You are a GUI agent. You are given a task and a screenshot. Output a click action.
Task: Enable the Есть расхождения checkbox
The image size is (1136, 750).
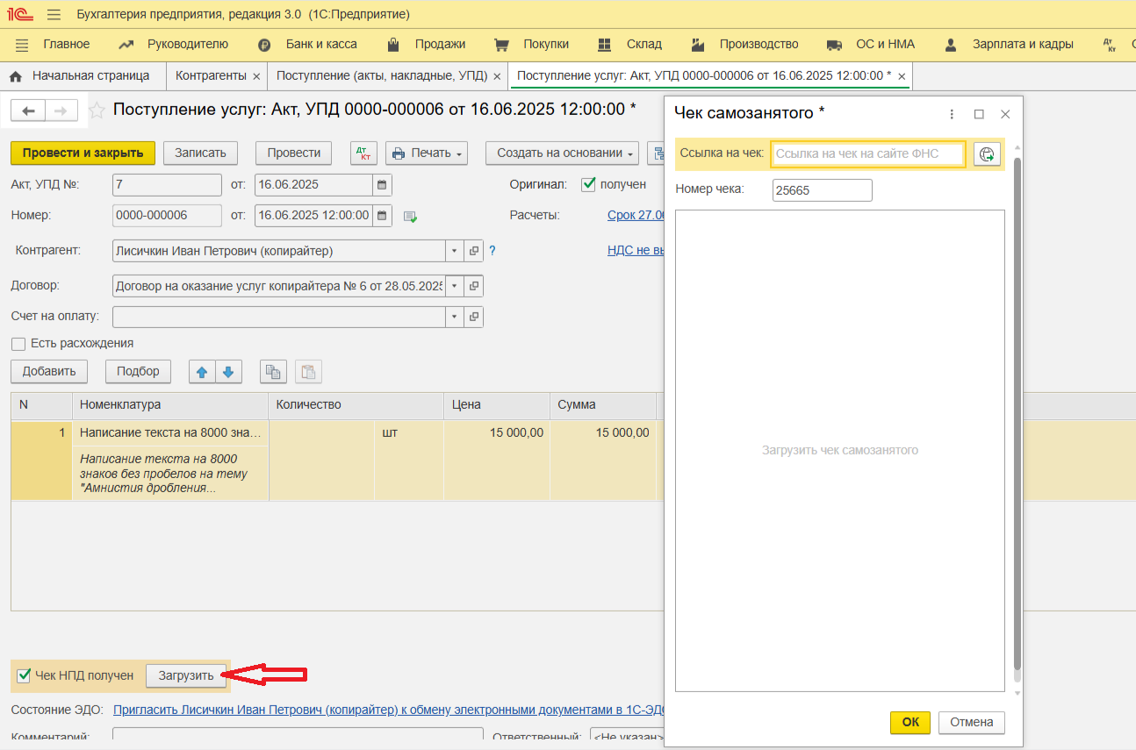point(18,344)
